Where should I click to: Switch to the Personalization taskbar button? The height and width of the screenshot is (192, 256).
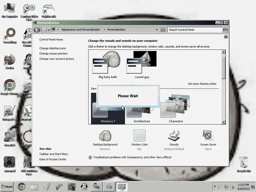(x=122, y=187)
